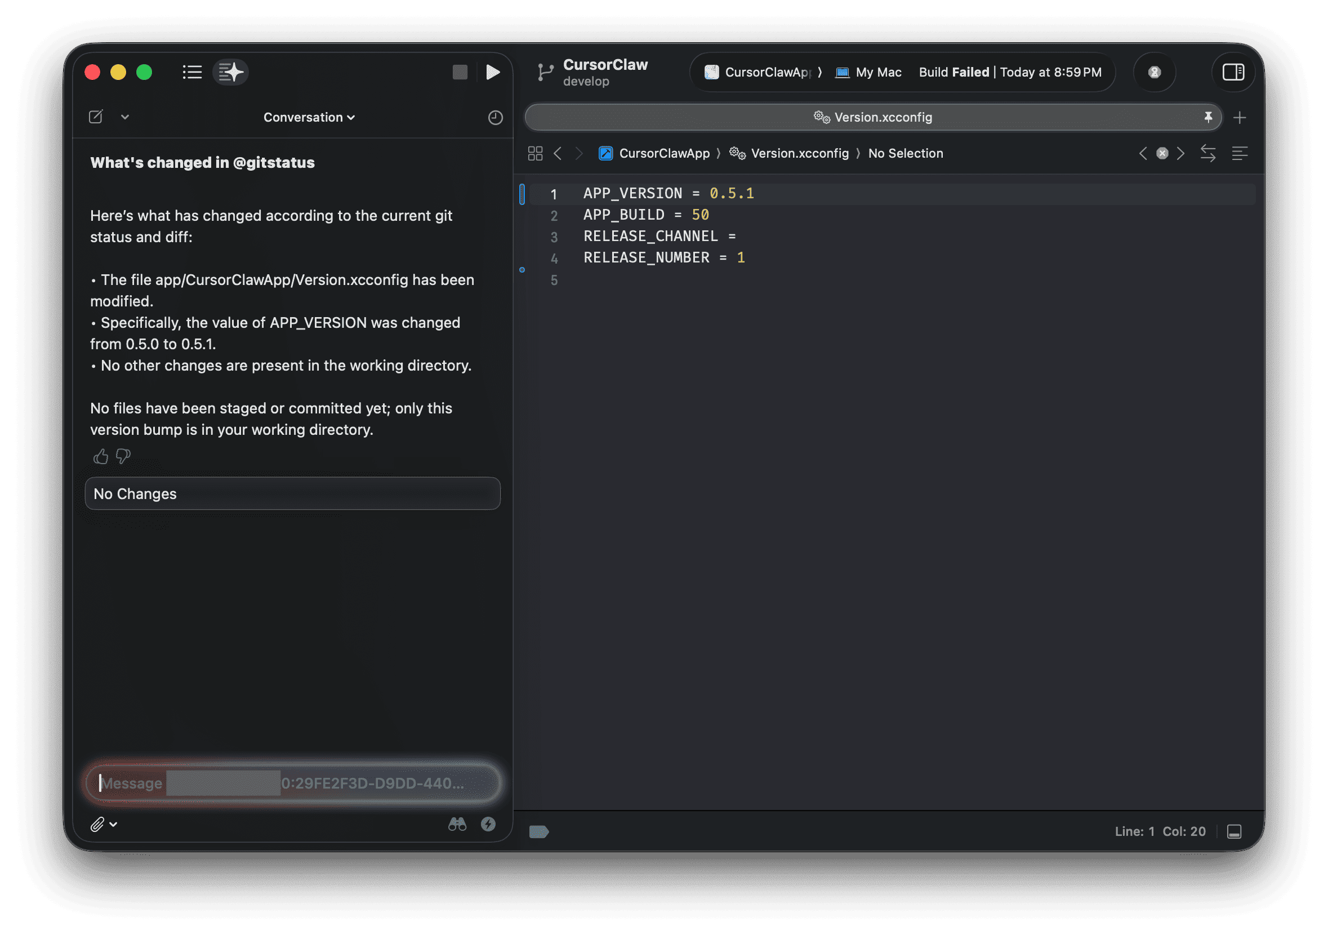Click the stop button in the chat toolbar
The height and width of the screenshot is (935, 1328).
click(460, 72)
